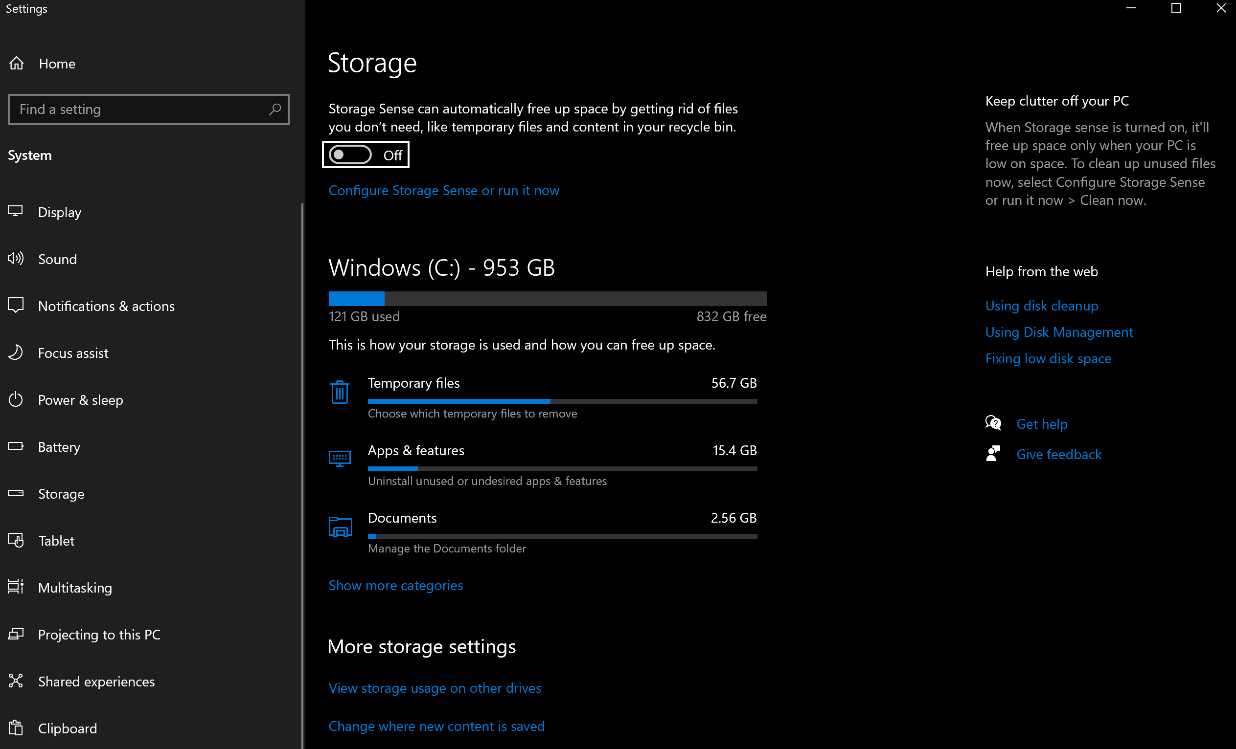Open Display settings via the monitor icon
The width and height of the screenshot is (1236, 749).
(16, 212)
